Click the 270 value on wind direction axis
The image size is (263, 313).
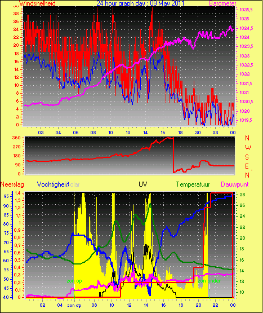pyautogui.click(x=16, y=147)
